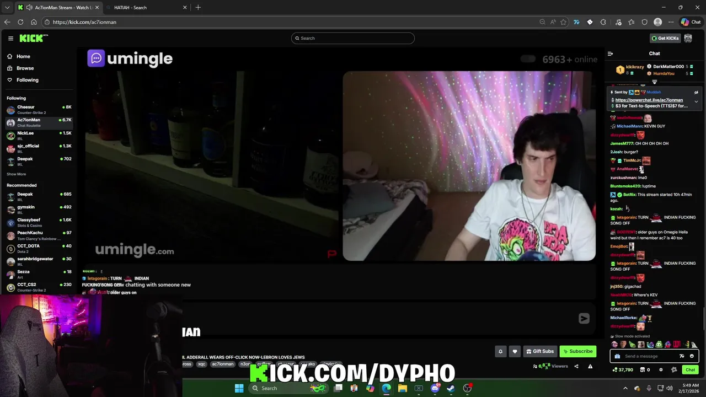The height and width of the screenshot is (397, 706).
Task: Expand Show More under Following
Action: point(16,174)
